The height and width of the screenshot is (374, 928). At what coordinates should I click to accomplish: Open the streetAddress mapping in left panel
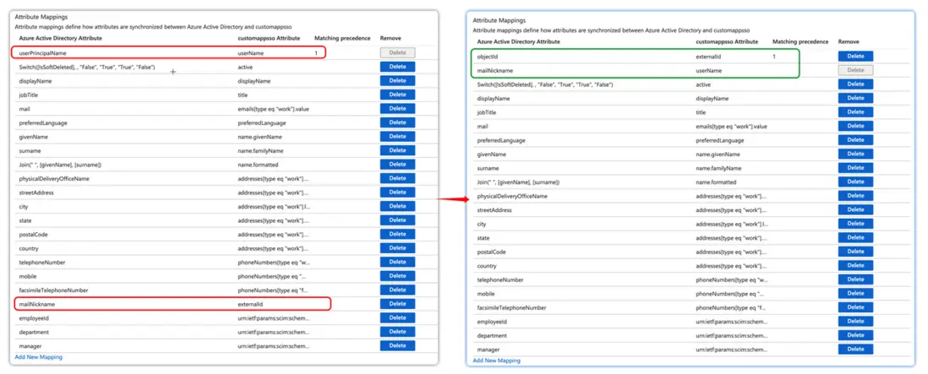click(36, 192)
